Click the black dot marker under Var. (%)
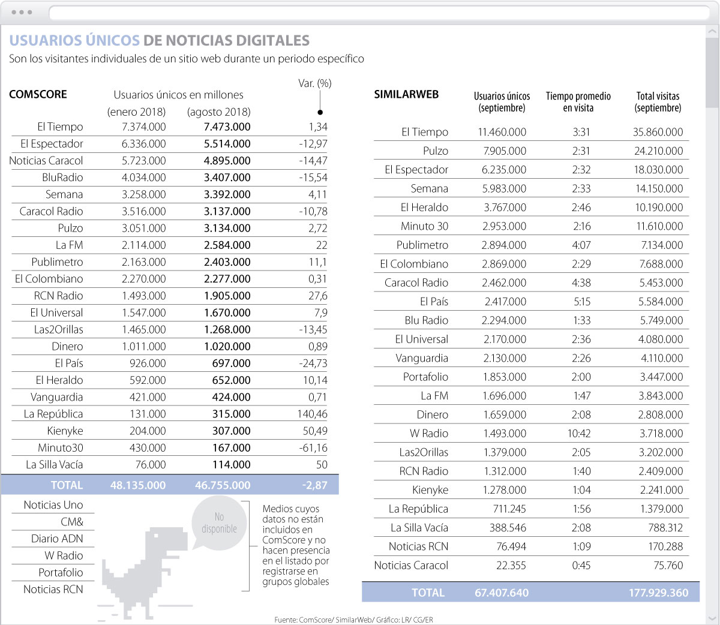 click(x=320, y=112)
